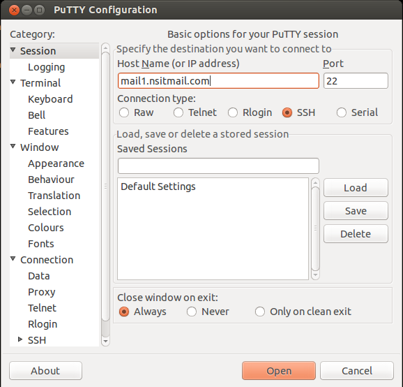403x387 pixels.
Task: Click the Port number field
Action: (356, 81)
